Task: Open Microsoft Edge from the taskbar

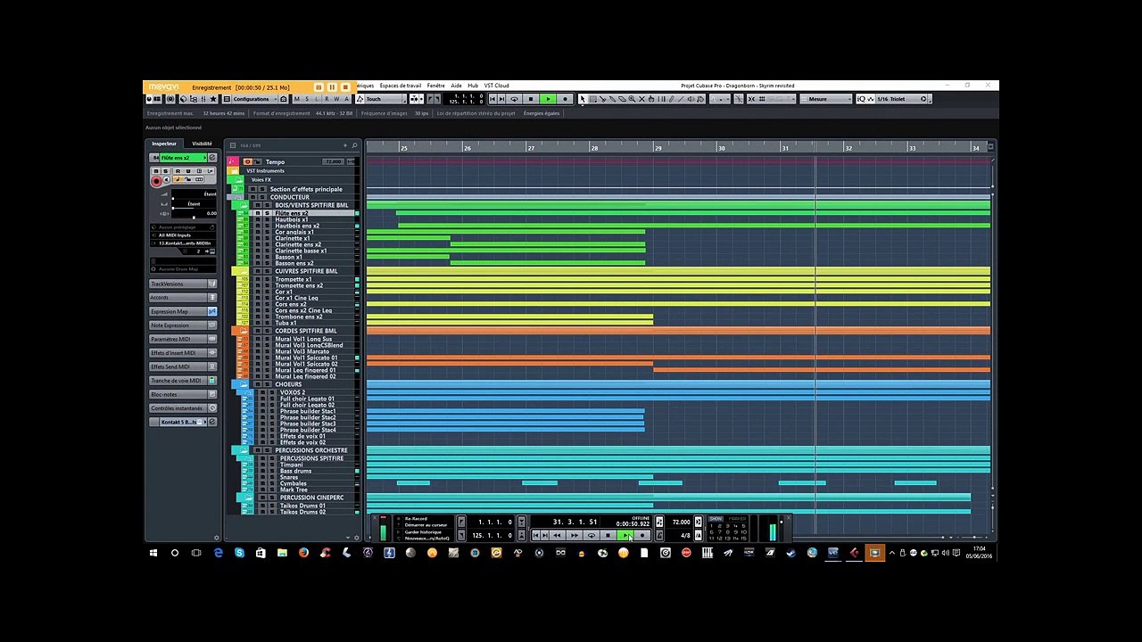Action: tap(218, 553)
